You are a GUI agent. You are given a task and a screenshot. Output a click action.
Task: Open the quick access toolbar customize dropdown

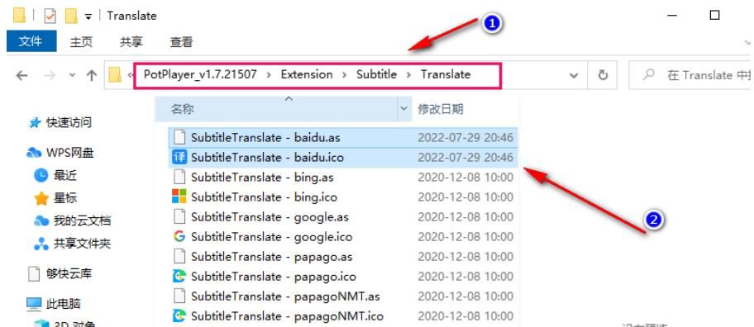88,17
